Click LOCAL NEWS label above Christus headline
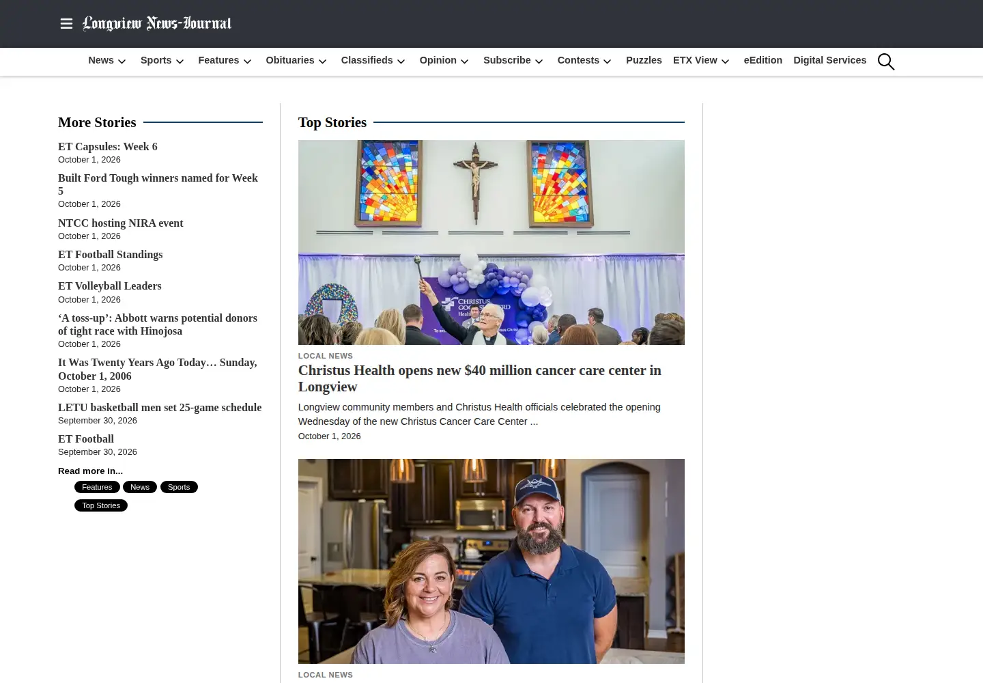 point(326,356)
